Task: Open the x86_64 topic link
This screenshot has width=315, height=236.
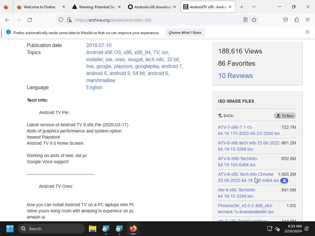Action: 142,52
